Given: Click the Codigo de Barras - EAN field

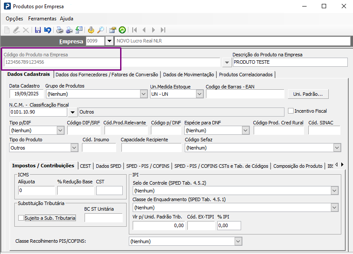Looking at the screenshot, I should 245,94.
